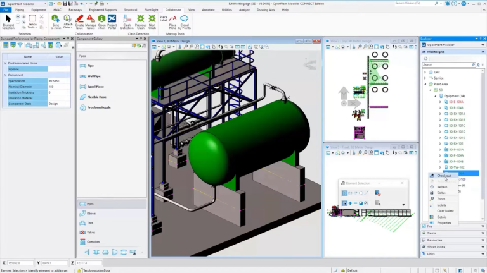
Task: Open Manage Issues tool
Action: pyautogui.click(x=91, y=22)
